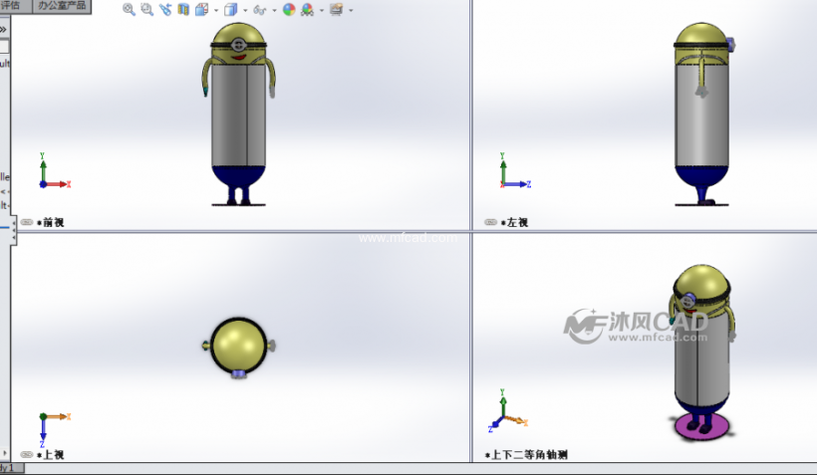Select the magenta base disc in isometric view
This screenshot has height=475, width=817.
pos(702,427)
